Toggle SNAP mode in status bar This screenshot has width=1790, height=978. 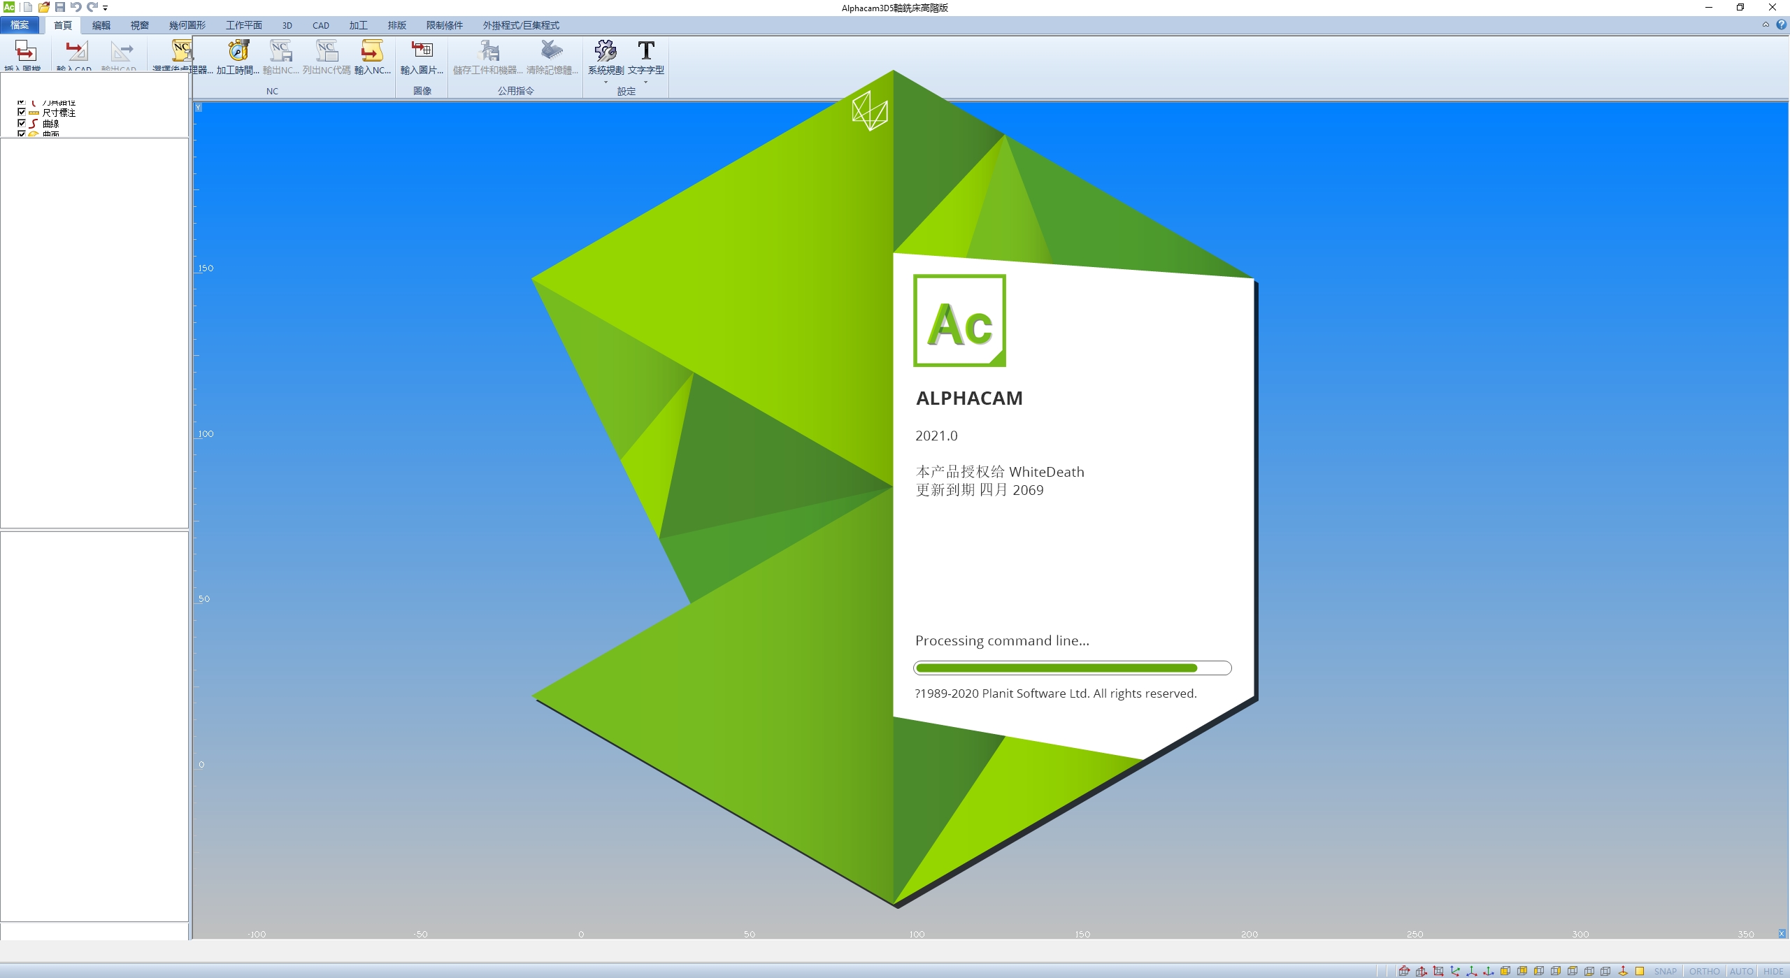point(1665,971)
